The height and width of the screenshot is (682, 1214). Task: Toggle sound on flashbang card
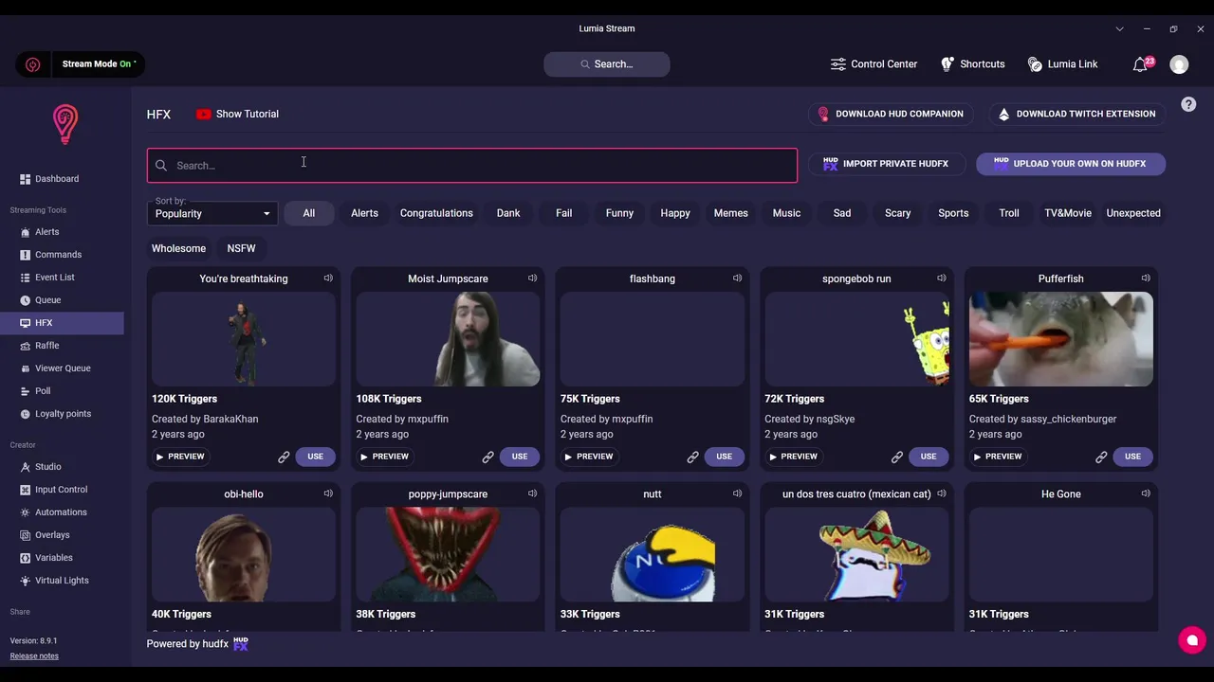pyautogui.click(x=737, y=278)
